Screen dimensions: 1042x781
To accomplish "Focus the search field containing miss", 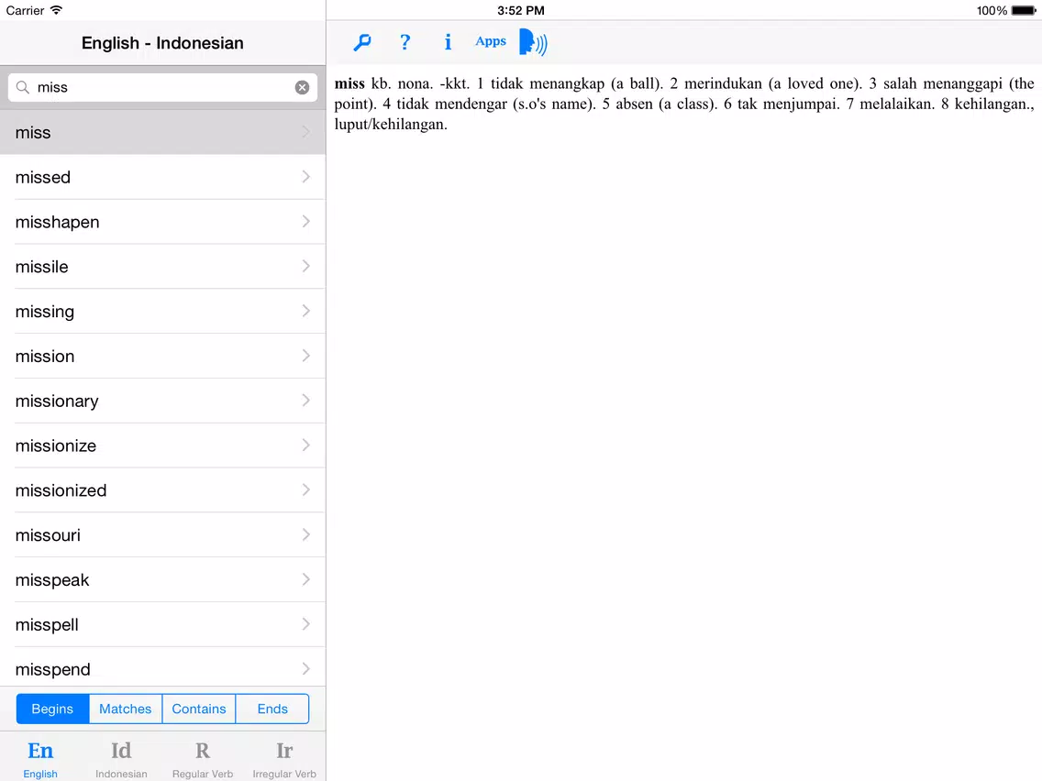I will click(x=163, y=88).
